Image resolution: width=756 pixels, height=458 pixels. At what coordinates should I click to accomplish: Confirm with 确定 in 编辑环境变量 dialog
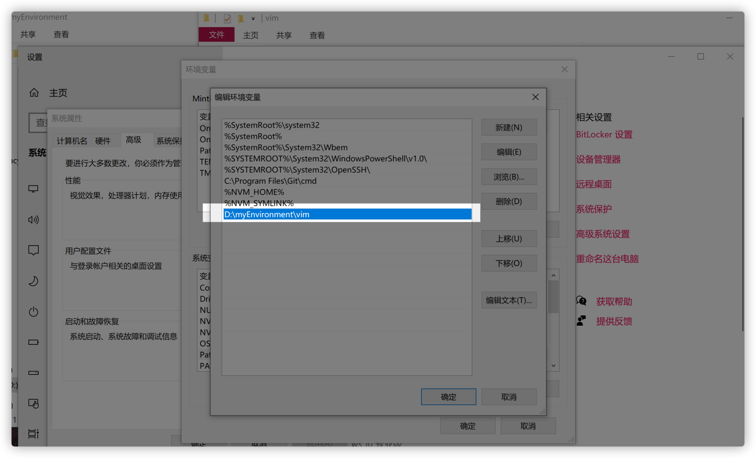coord(448,397)
